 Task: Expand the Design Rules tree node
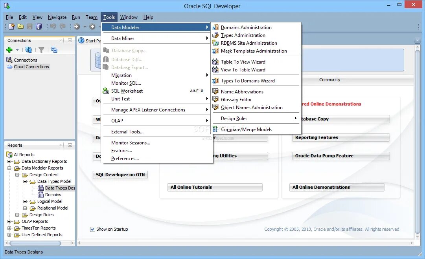[17, 215]
